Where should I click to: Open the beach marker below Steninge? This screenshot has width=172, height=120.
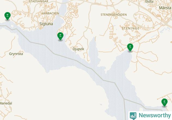point(130,47)
